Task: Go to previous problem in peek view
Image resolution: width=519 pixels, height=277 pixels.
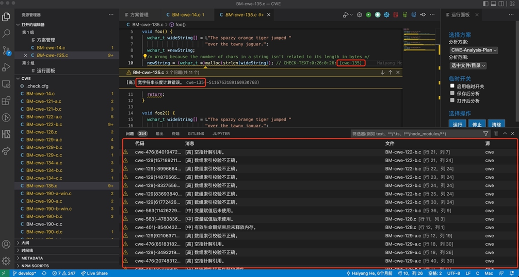Action: click(390, 72)
